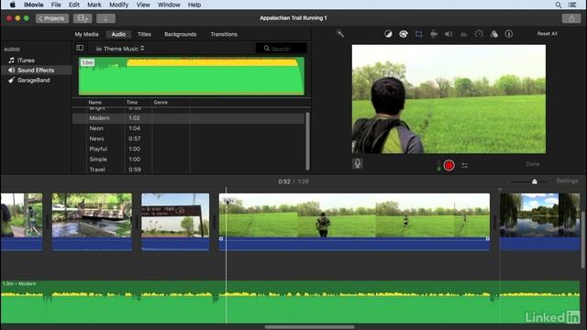This screenshot has height=330, width=587.
Task: Click the field clip audio fade-out handle
Action: tap(487, 238)
